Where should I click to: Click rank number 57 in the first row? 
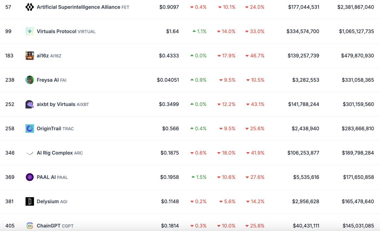(8, 7)
